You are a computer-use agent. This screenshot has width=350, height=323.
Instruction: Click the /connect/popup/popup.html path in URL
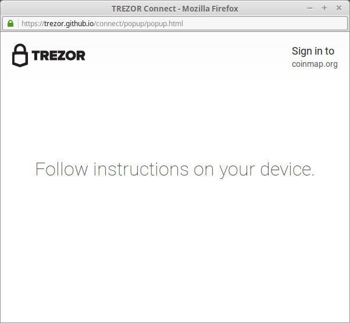[138, 24]
